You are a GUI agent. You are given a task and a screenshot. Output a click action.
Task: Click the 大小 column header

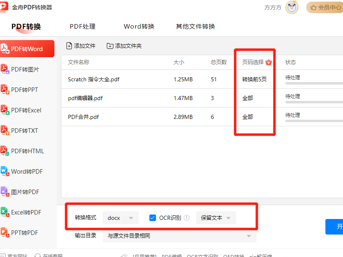179,62
